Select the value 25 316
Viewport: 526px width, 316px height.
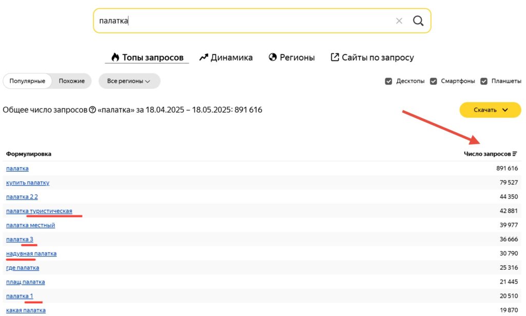pos(509,268)
